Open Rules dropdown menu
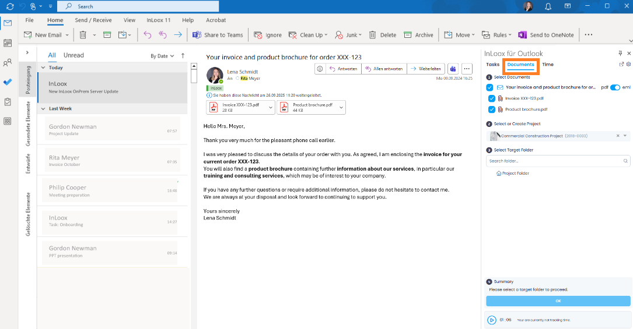Screen dimensions: 633x329 pos(509,35)
